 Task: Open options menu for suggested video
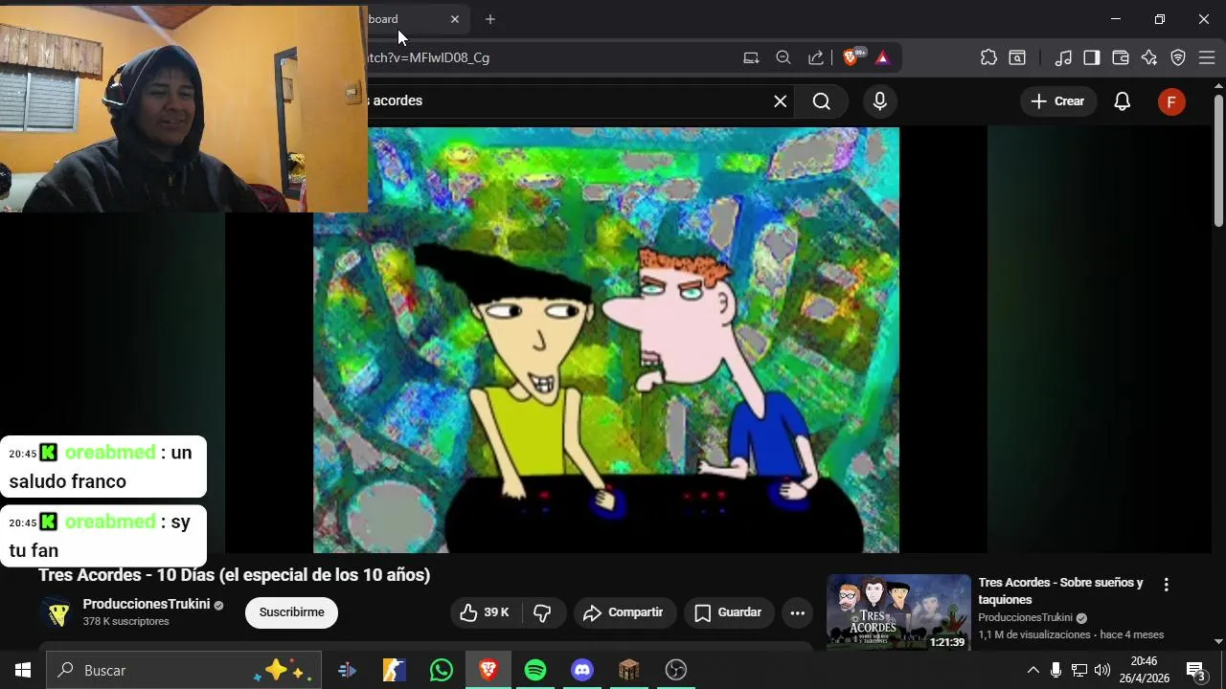(1166, 584)
